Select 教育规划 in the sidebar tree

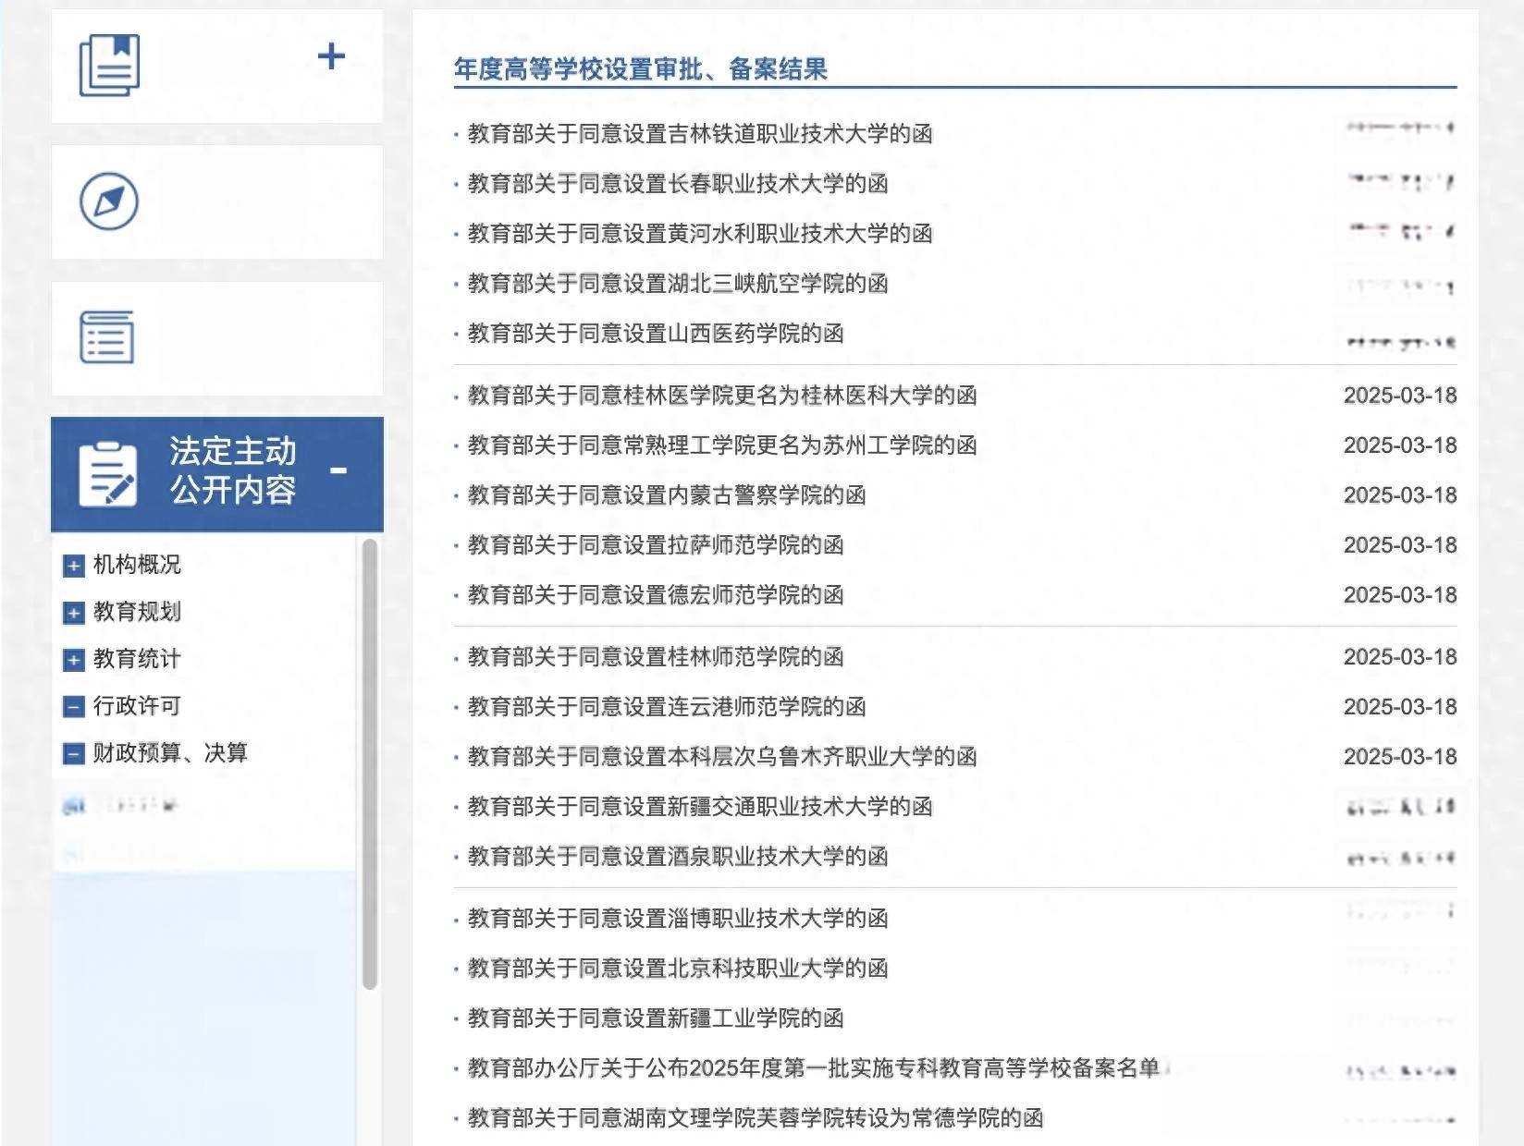pos(137,612)
